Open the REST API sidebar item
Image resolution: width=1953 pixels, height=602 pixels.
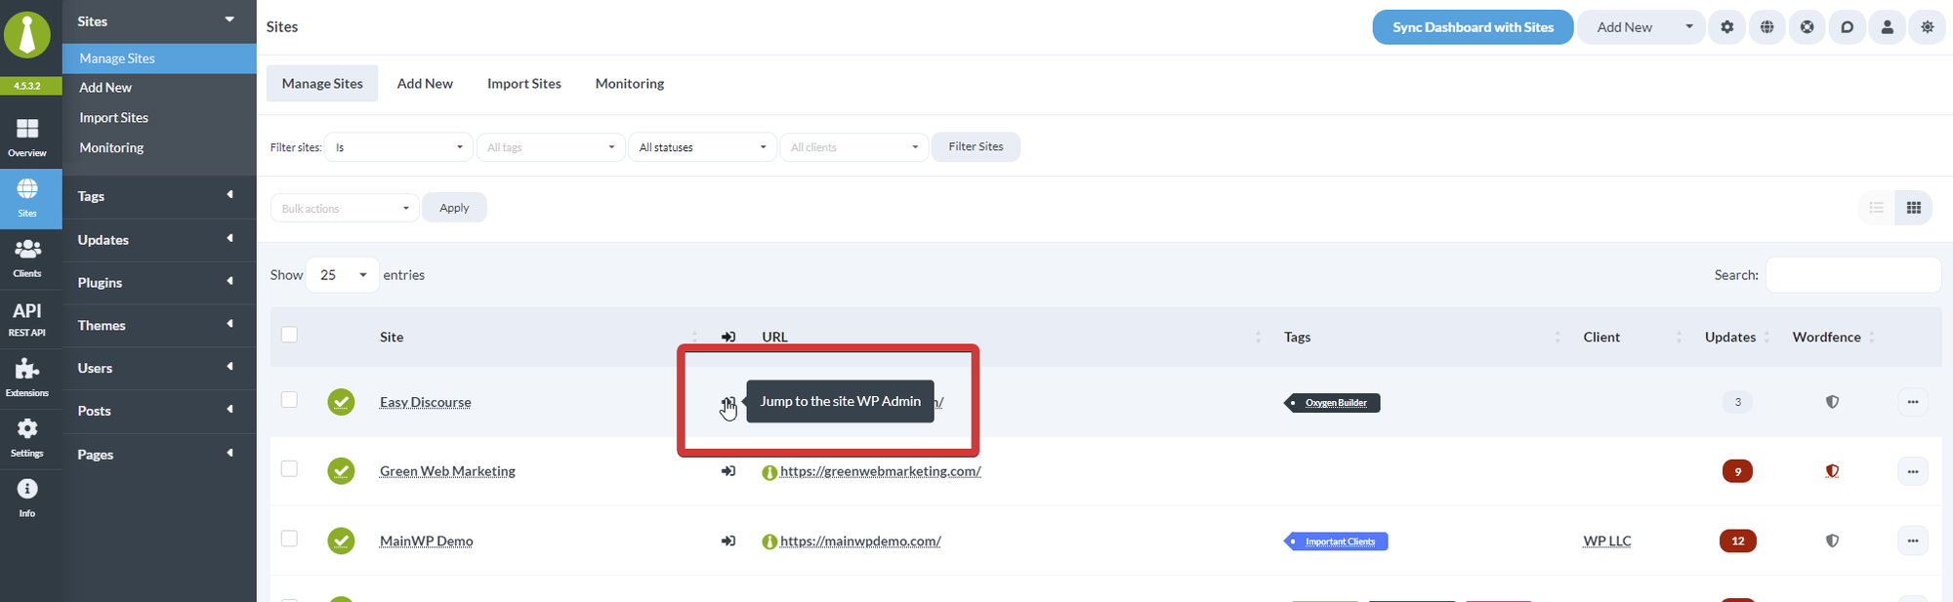pos(27,319)
